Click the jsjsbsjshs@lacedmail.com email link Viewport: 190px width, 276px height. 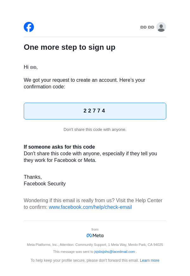[x=115, y=252]
